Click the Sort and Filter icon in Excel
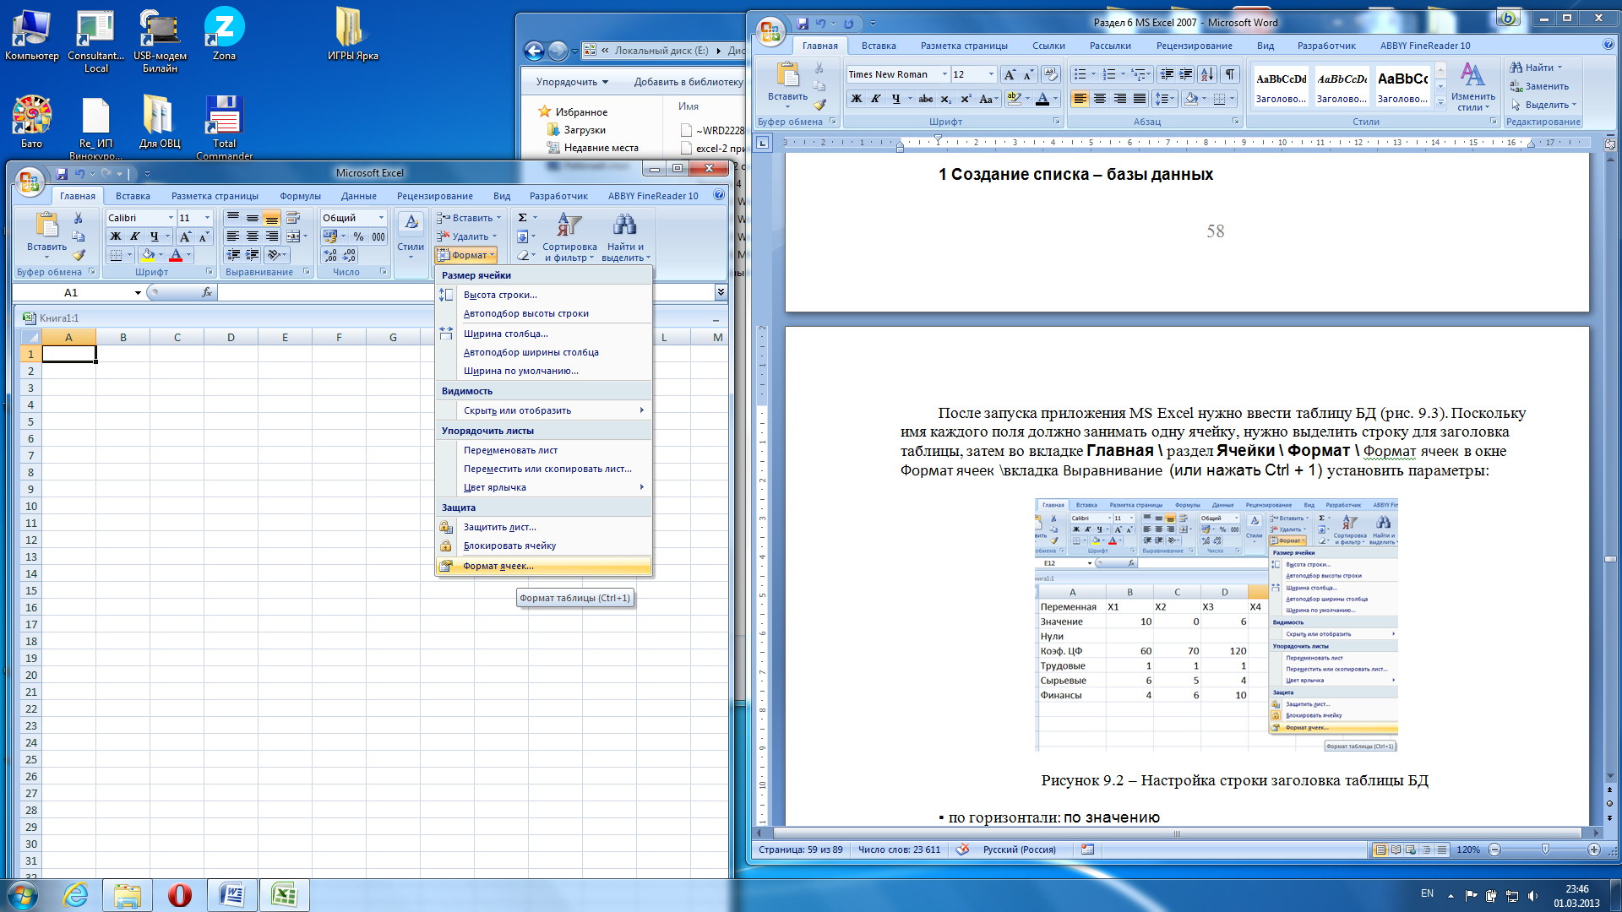Screen dimensions: 1622x912 pyautogui.click(x=569, y=225)
